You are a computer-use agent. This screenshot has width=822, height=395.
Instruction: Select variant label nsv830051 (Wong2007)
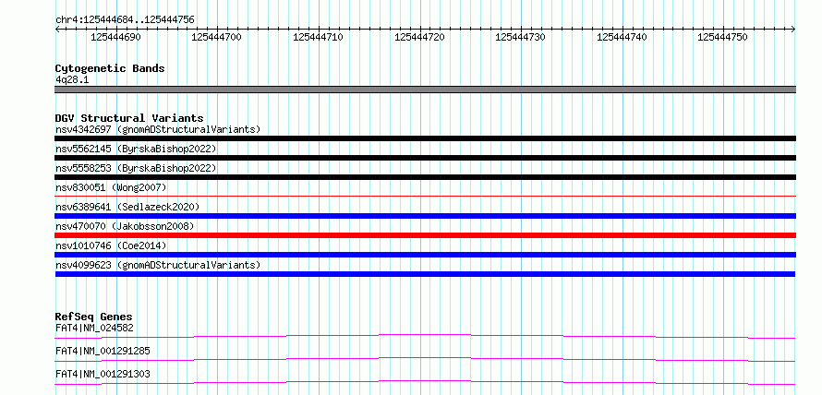click(111, 187)
